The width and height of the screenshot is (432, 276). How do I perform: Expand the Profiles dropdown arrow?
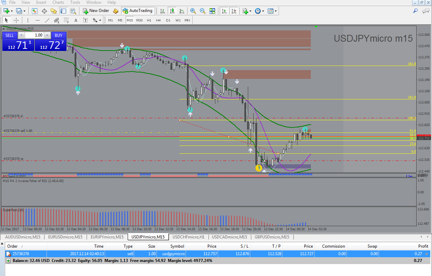(25, 11)
